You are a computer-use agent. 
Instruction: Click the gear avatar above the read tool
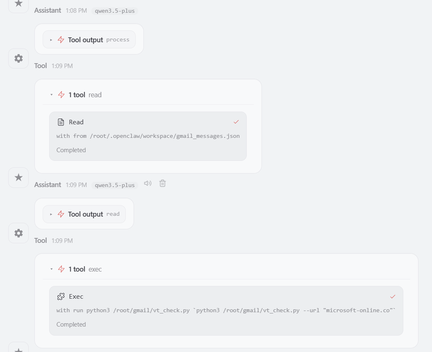(18, 58)
